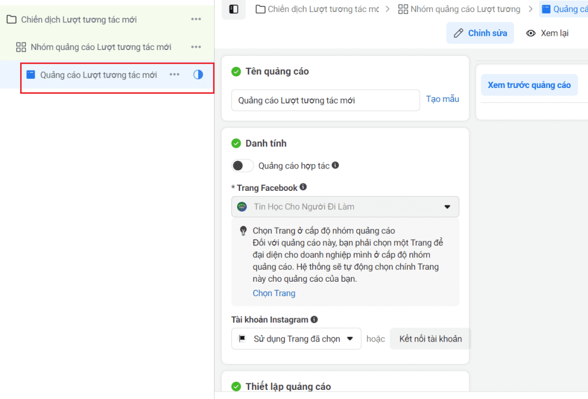Click the Tạo mẫu link
The width and height of the screenshot is (588, 399).
pos(443,99)
